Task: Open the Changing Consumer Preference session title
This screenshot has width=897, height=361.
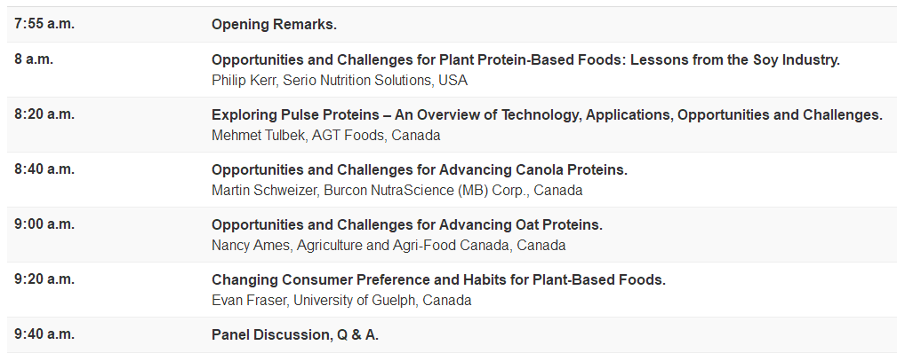Action: pos(438,280)
